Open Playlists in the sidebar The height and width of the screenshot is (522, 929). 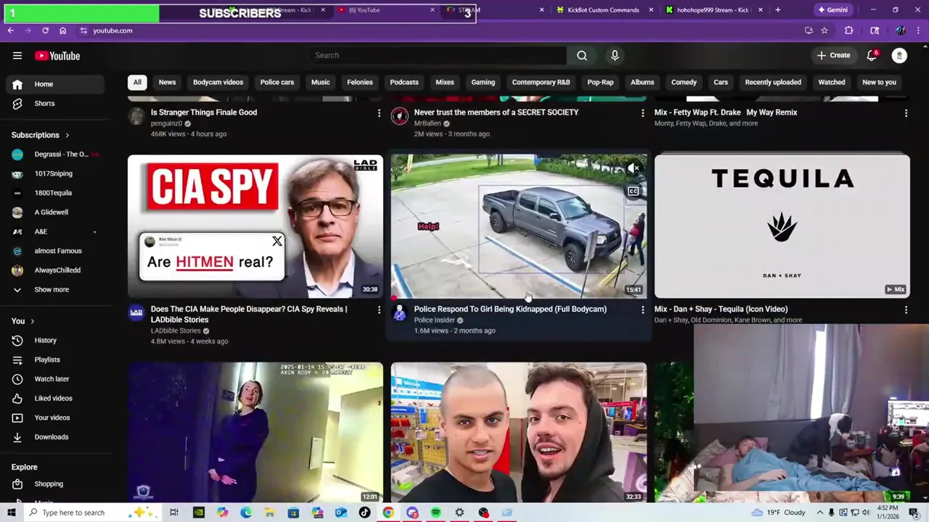(55, 360)
